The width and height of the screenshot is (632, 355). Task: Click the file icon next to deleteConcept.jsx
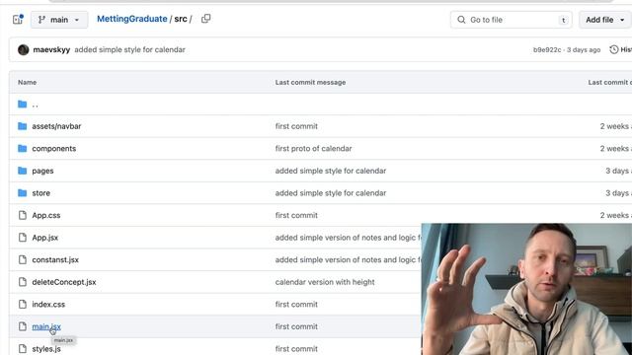coord(23,282)
